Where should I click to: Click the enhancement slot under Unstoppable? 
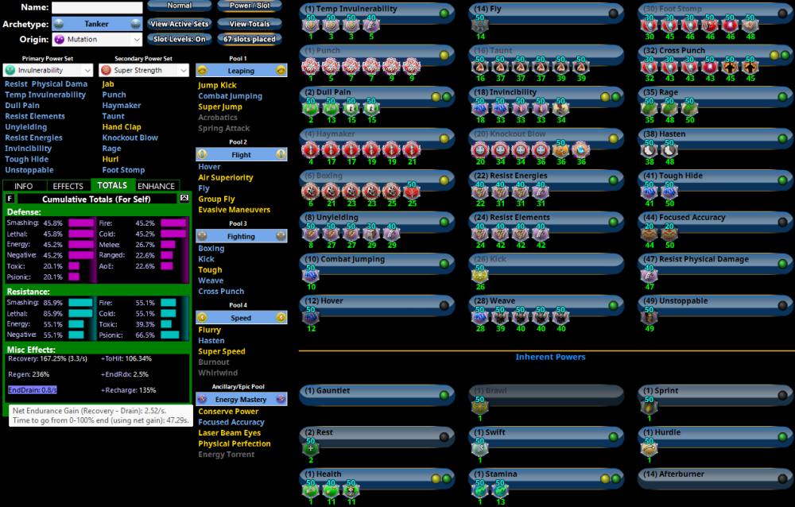(x=648, y=318)
